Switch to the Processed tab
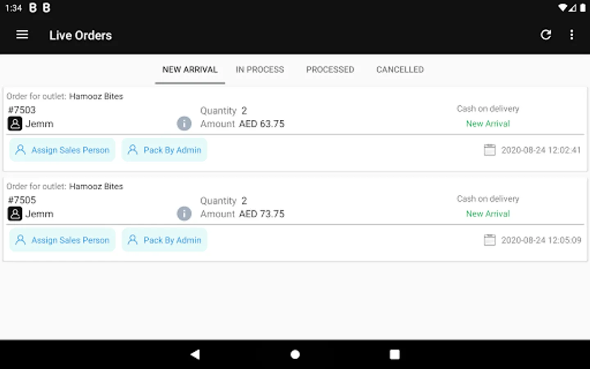This screenshot has height=369, width=590. (330, 70)
